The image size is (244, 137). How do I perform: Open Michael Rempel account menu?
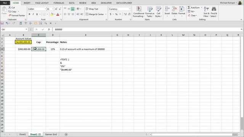click(x=228, y=3)
